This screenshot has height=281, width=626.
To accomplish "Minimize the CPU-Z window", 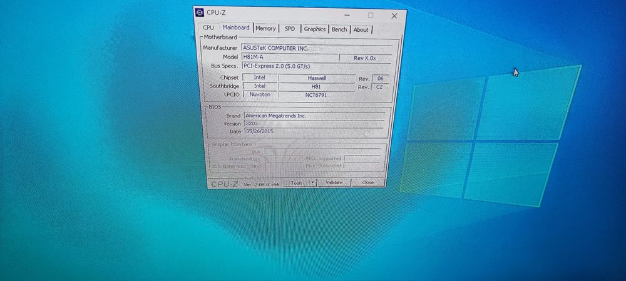I will coord(347,16).
